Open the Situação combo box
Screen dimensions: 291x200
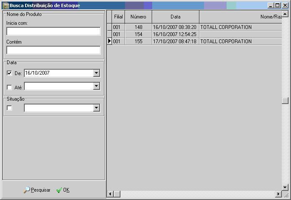(97, 108)
